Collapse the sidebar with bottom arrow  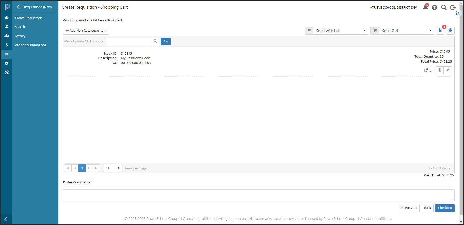[x=6, y=219]
